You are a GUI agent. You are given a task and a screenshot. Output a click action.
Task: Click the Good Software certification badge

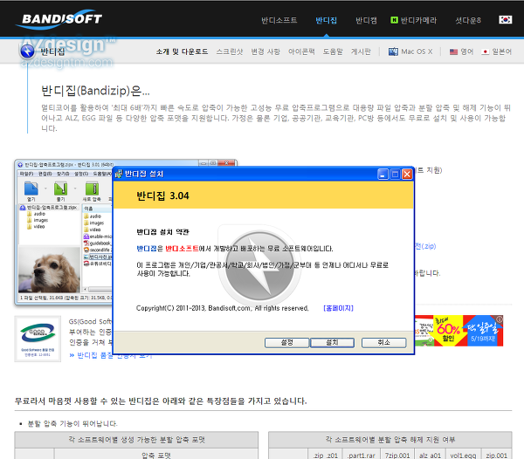coord(38,339)
